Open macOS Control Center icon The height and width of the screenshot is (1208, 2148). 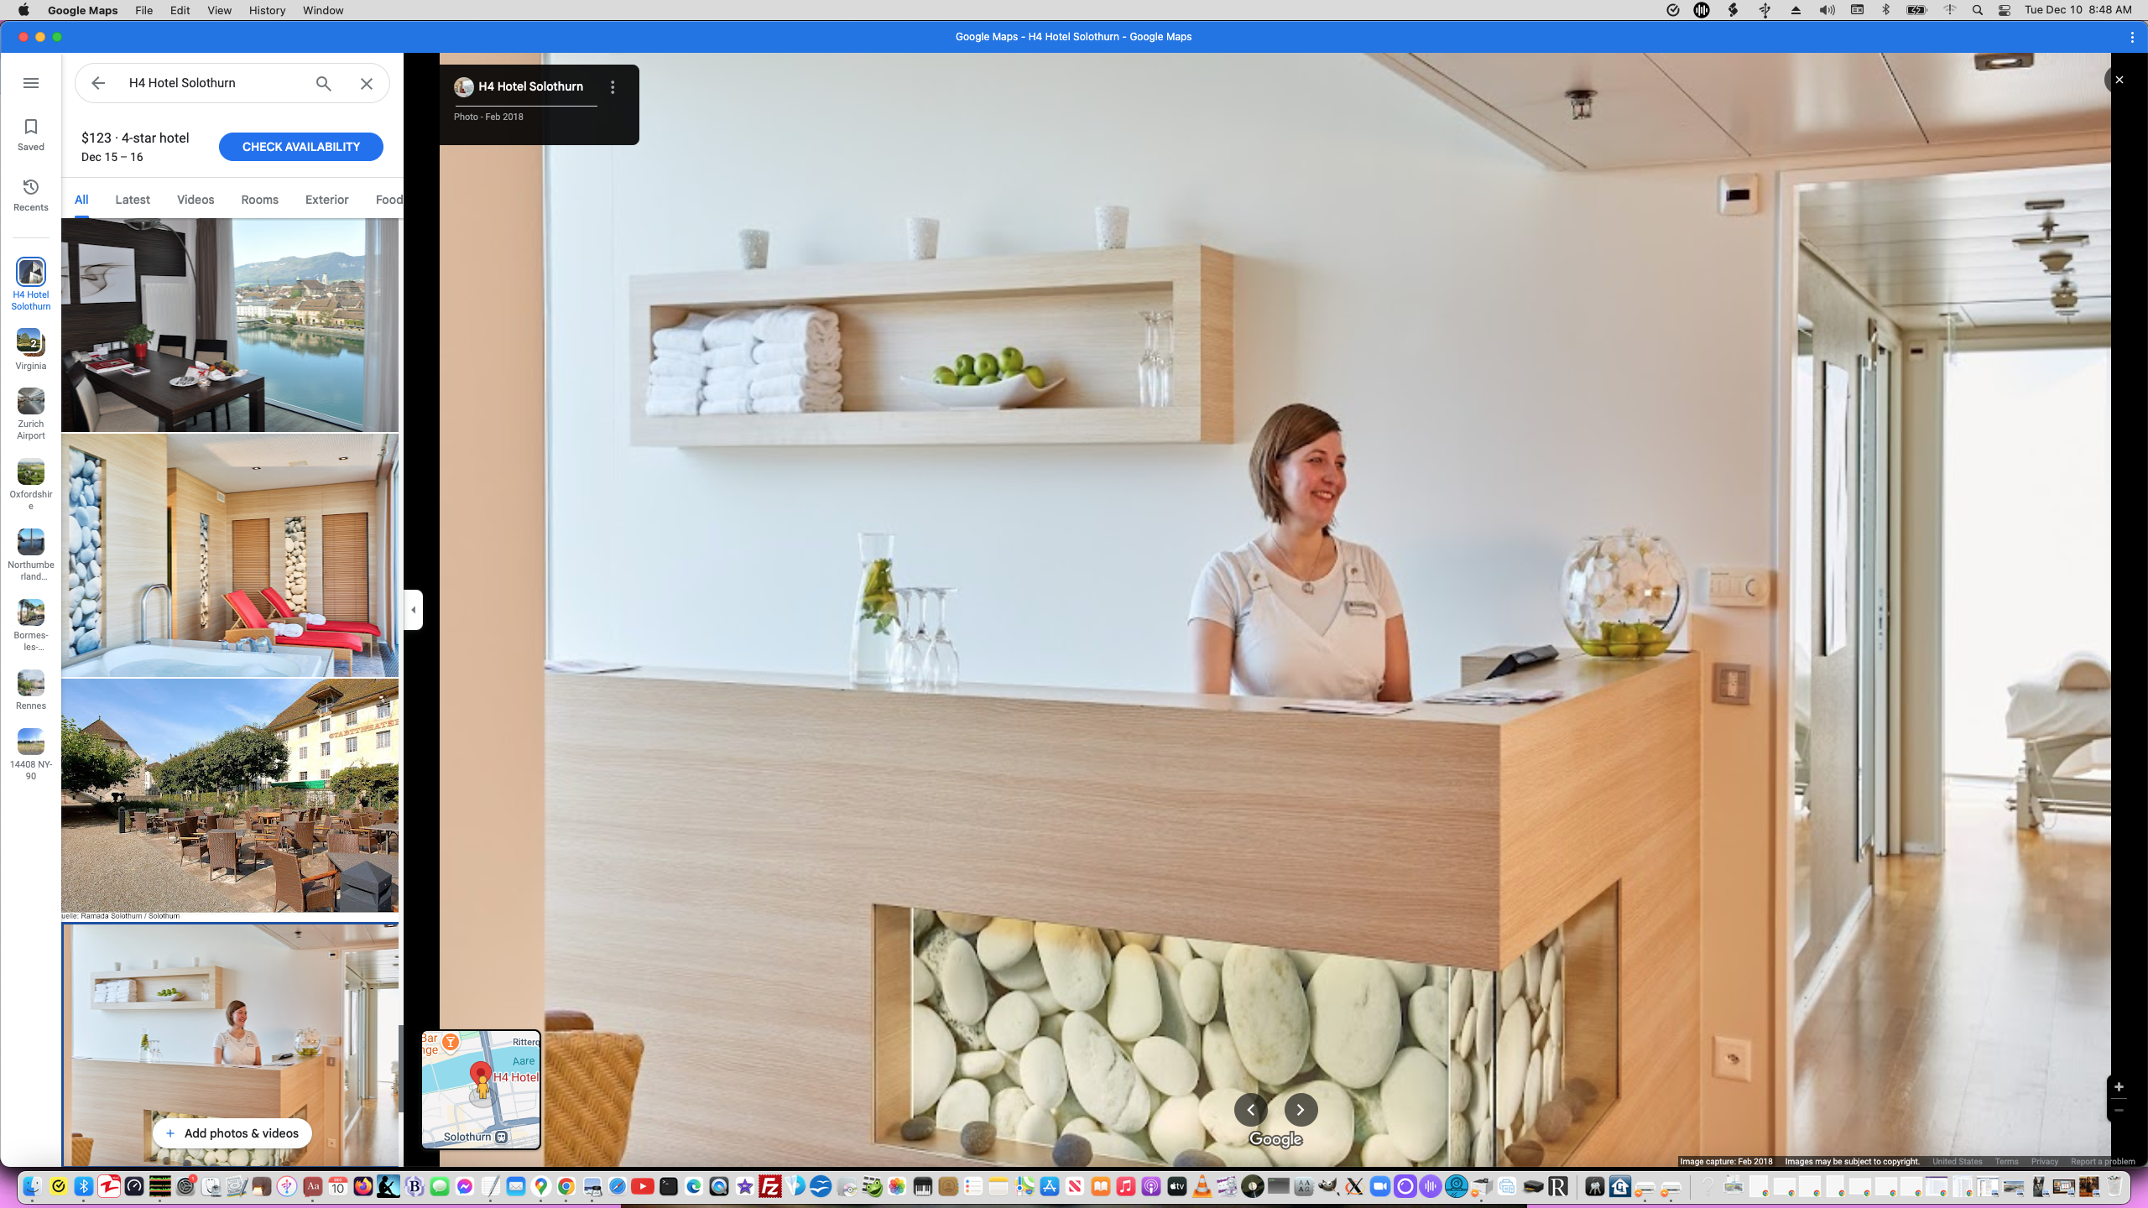2005,10
